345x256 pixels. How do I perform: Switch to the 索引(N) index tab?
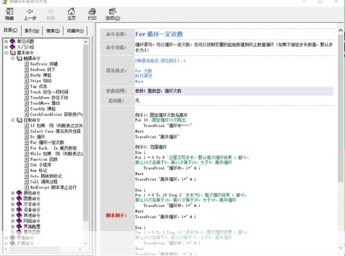point(32,30)
